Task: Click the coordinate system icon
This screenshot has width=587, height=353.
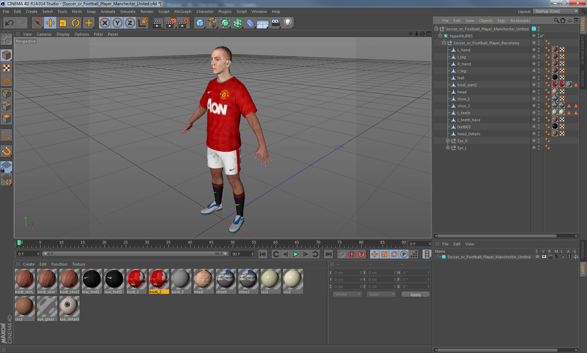Action: point(143,23)
